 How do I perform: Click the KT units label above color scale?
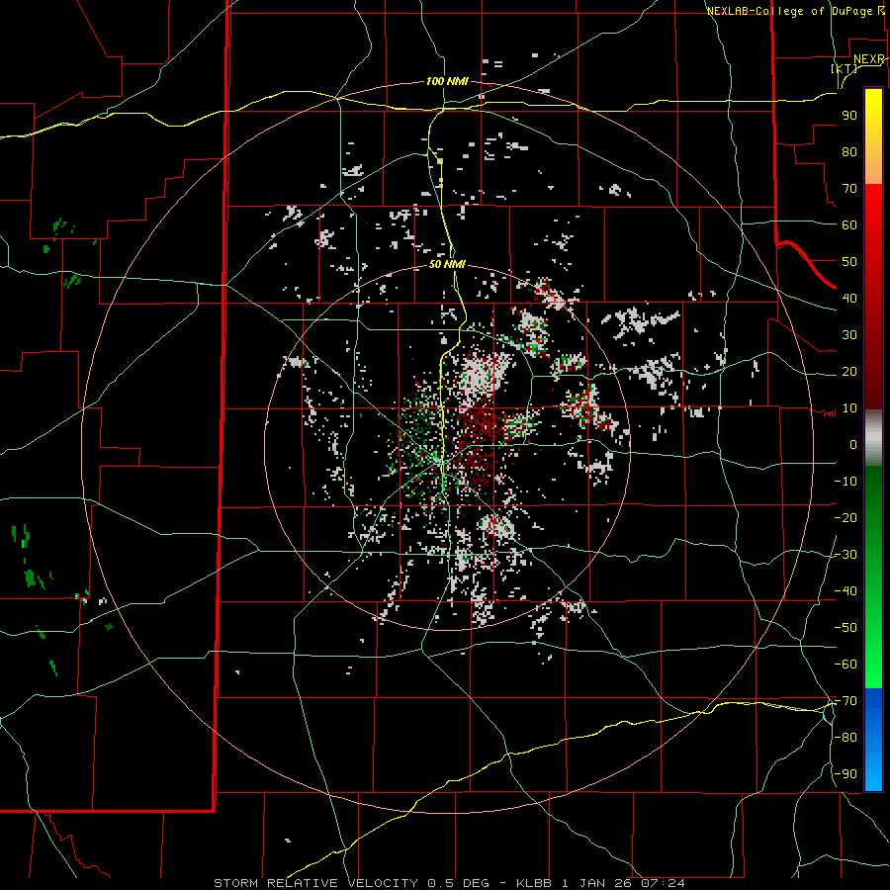(x=845, y=68)
